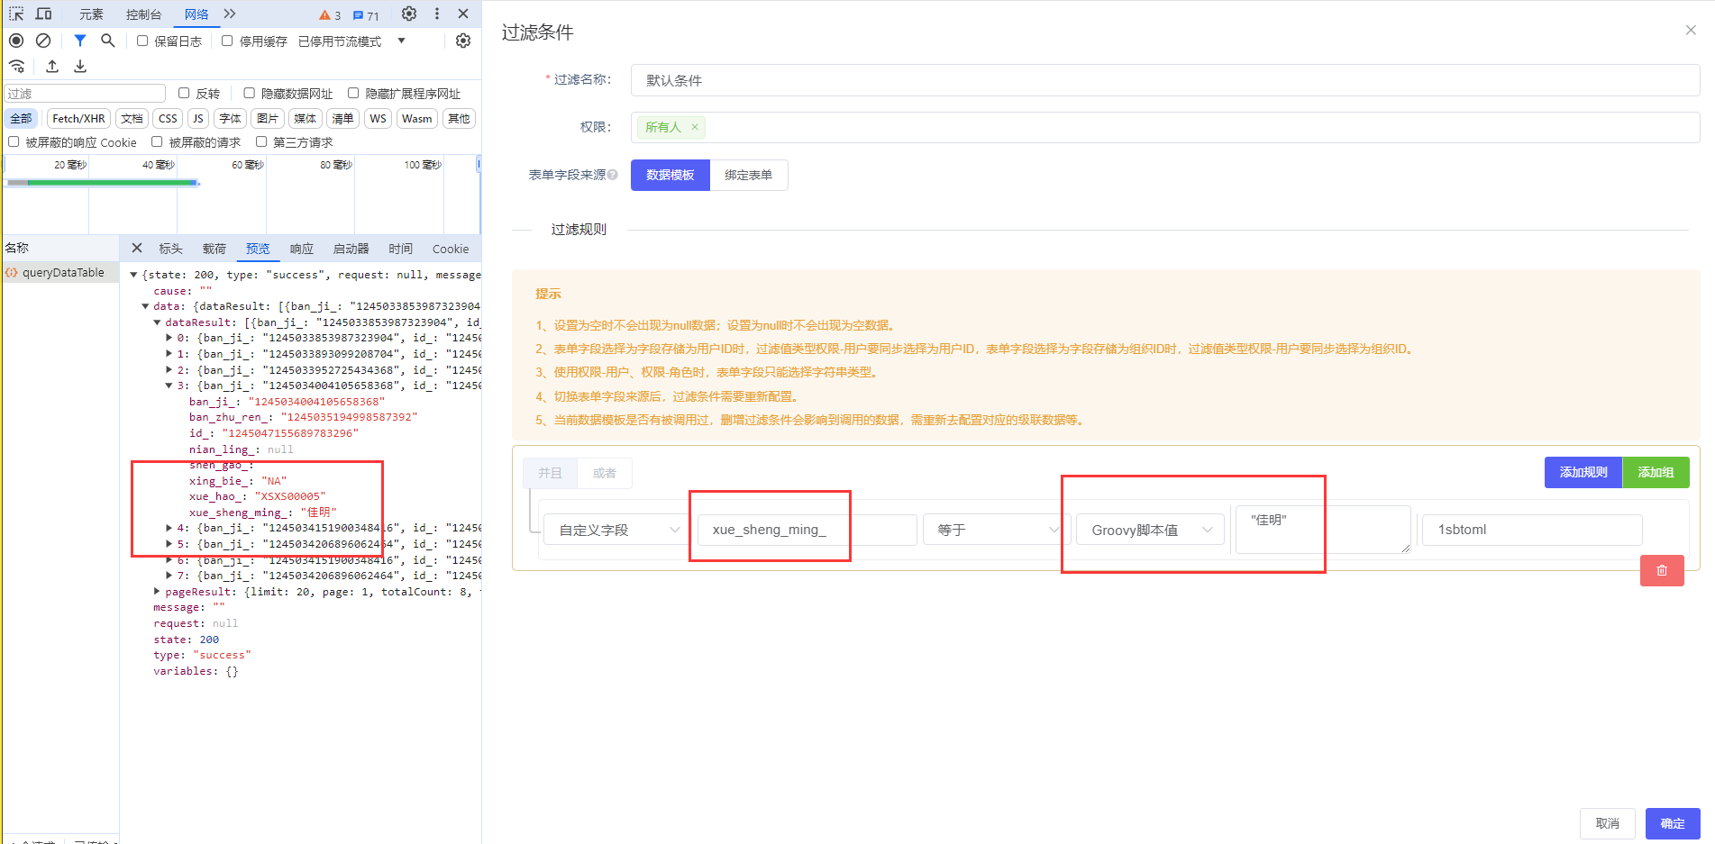
Task: Toggle the device toolbar icon
Action: [43, 14]
